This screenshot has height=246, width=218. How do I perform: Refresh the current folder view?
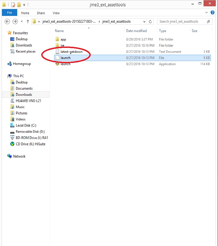(150, 22)
